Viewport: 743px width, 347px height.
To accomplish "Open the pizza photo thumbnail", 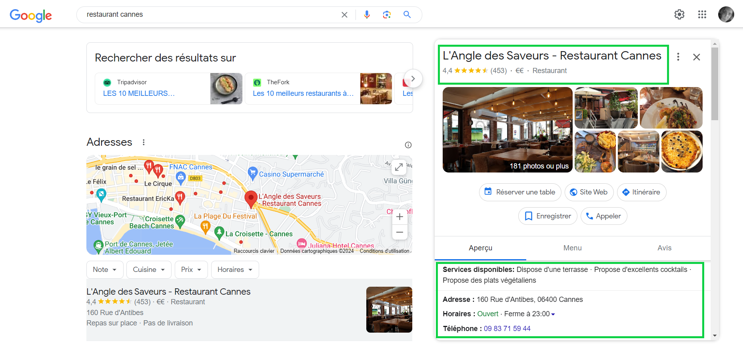I will tap(682, 152).
